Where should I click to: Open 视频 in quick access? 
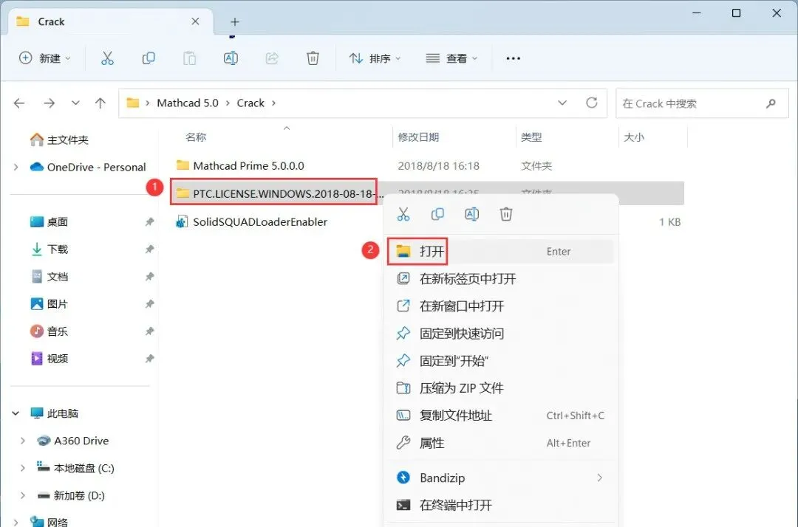[50, 359]
